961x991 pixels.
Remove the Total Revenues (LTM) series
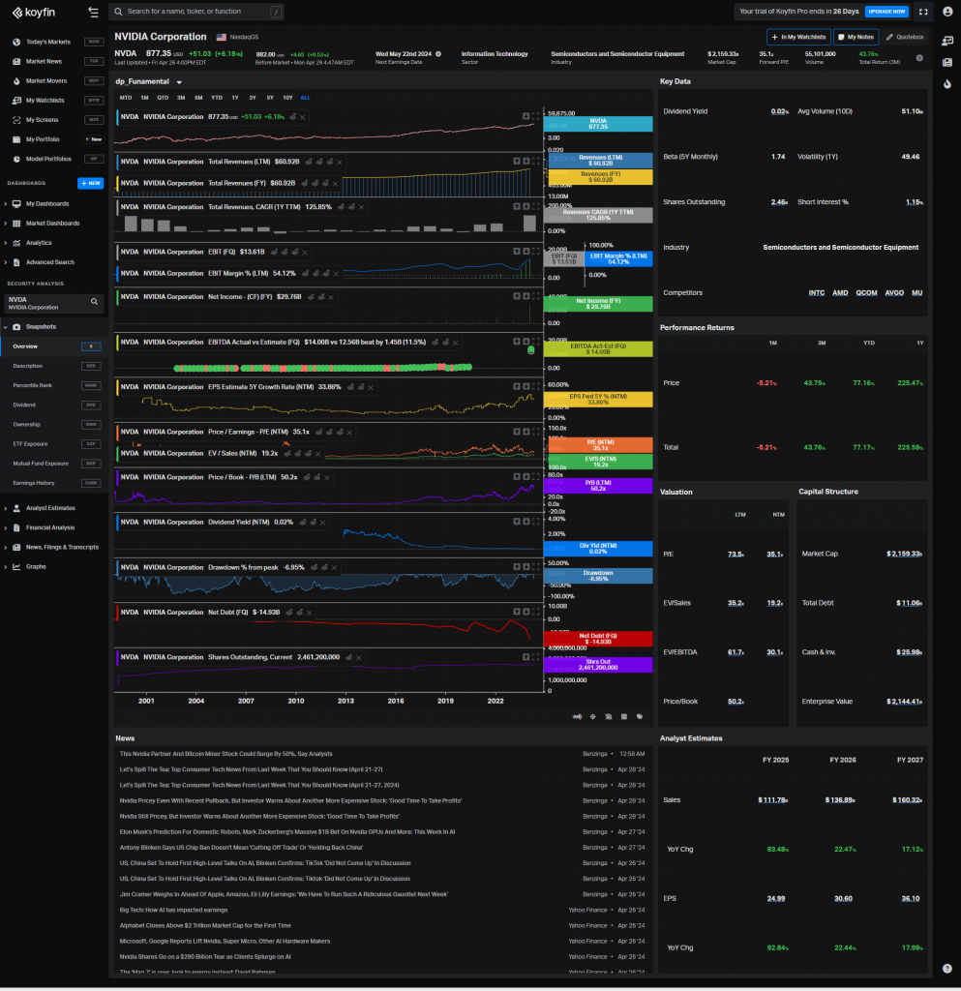point(340,163)
